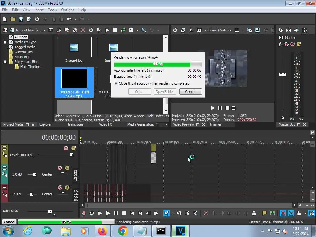Open the Tools menu
The image size is (316, 237).
[x=52, y=10]
